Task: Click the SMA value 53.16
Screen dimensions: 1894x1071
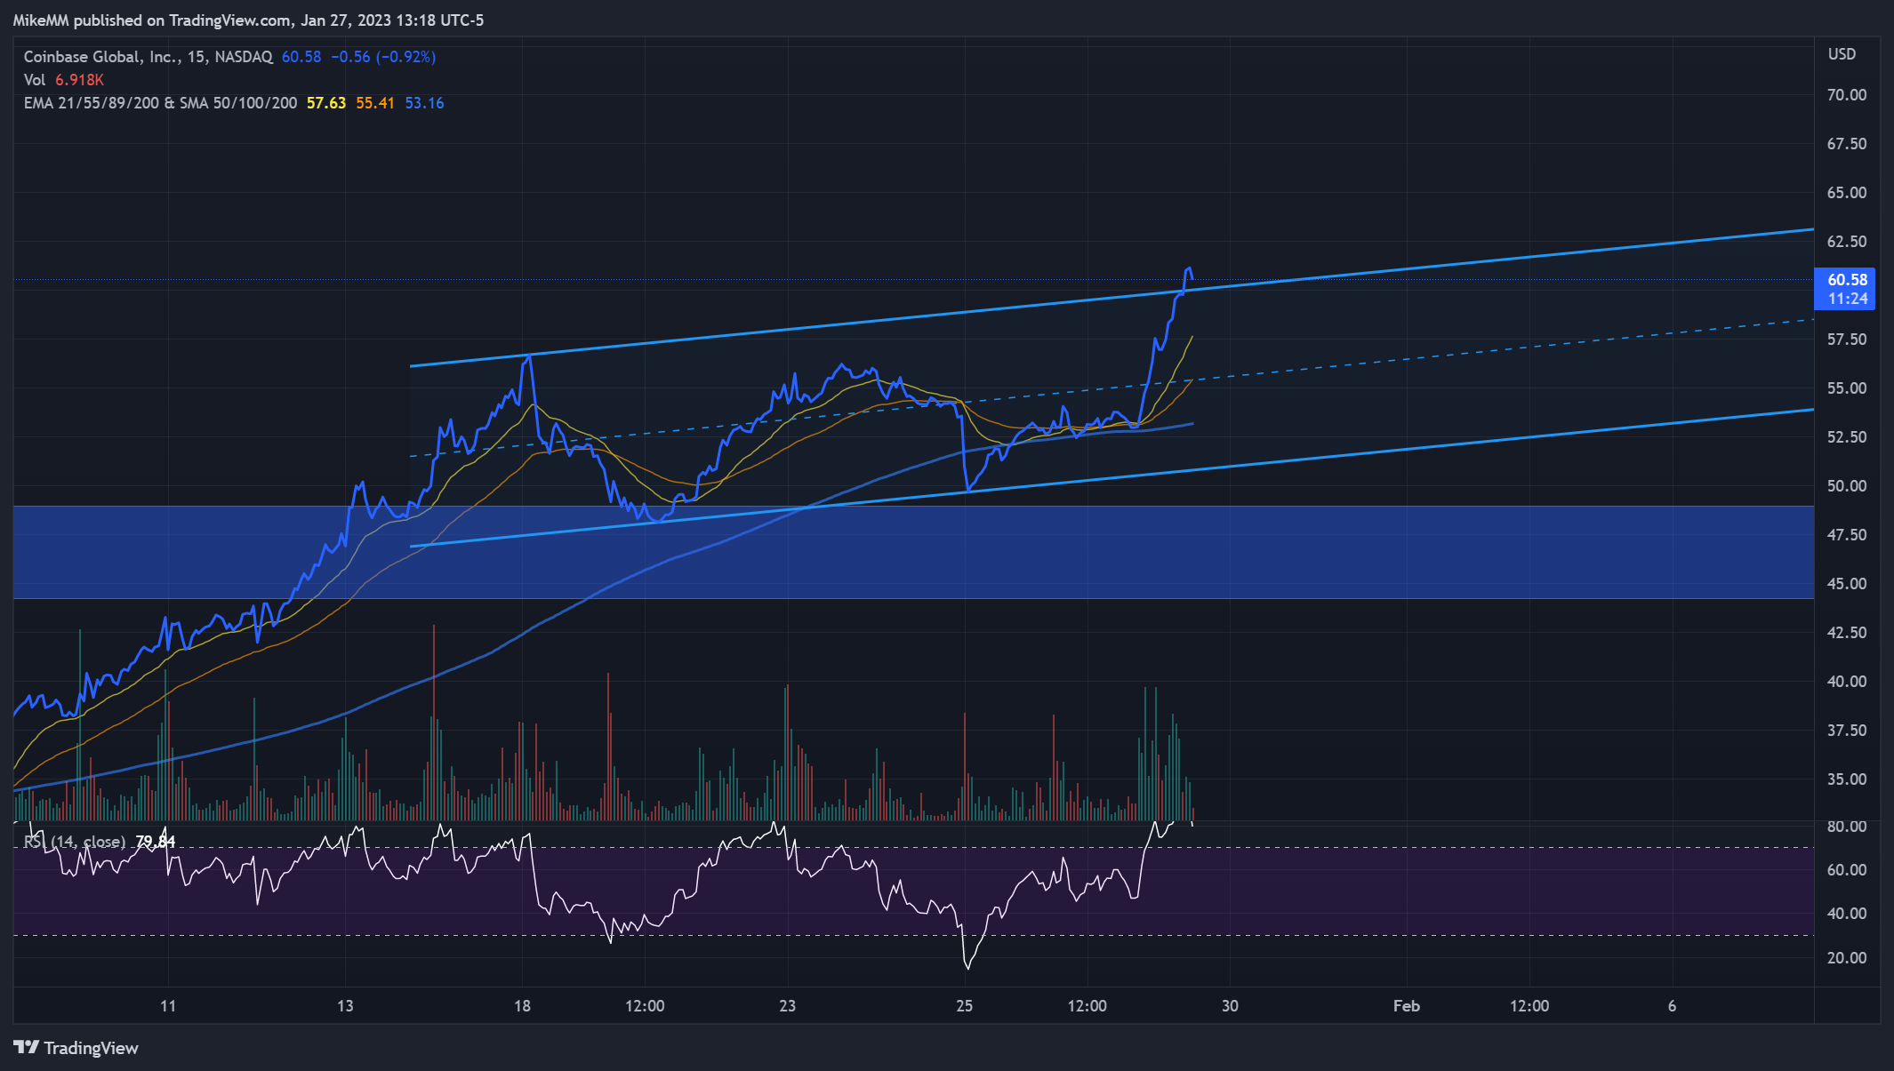Action: [424, 103]
